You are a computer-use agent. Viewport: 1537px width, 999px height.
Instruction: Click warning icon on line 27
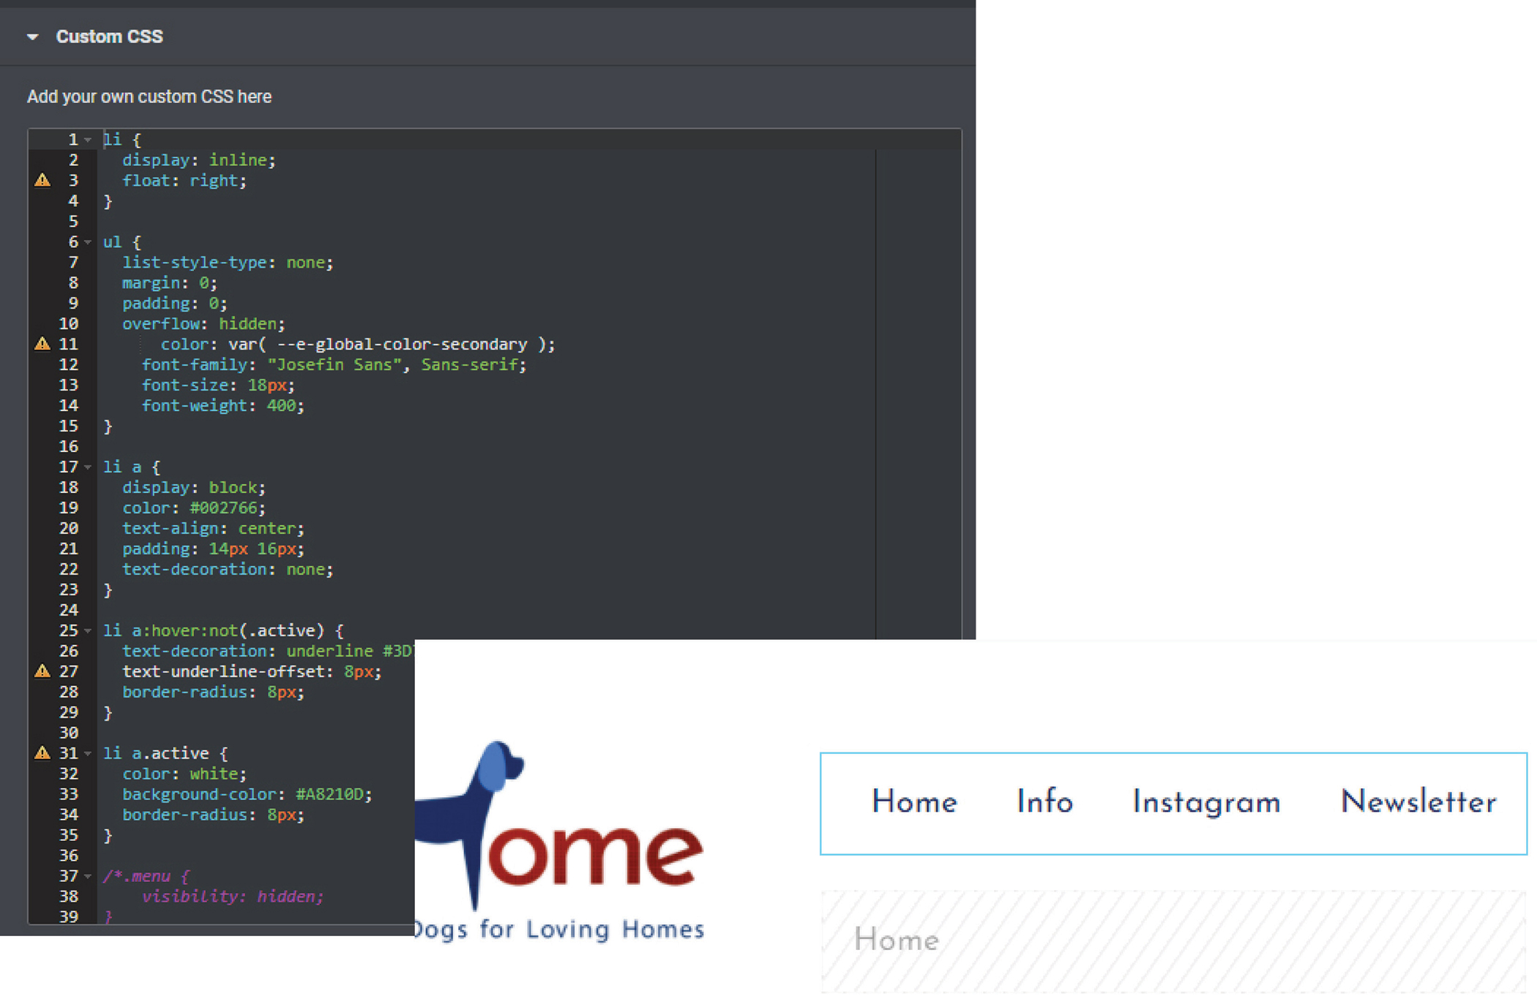point(42,671)
